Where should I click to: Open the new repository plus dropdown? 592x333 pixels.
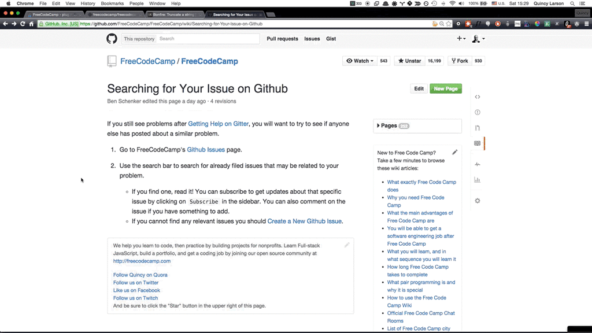pyautogui.click(x=461, y=39)
